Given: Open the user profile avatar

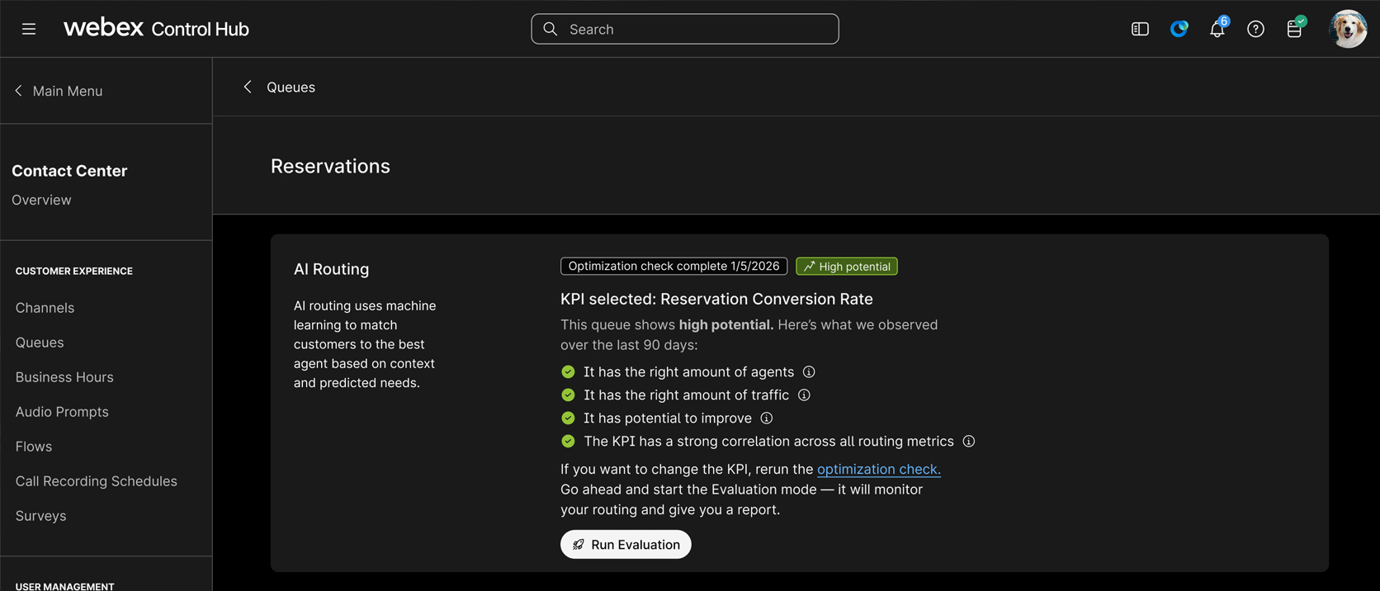Looking at the screenshot, I should 1348,29.
